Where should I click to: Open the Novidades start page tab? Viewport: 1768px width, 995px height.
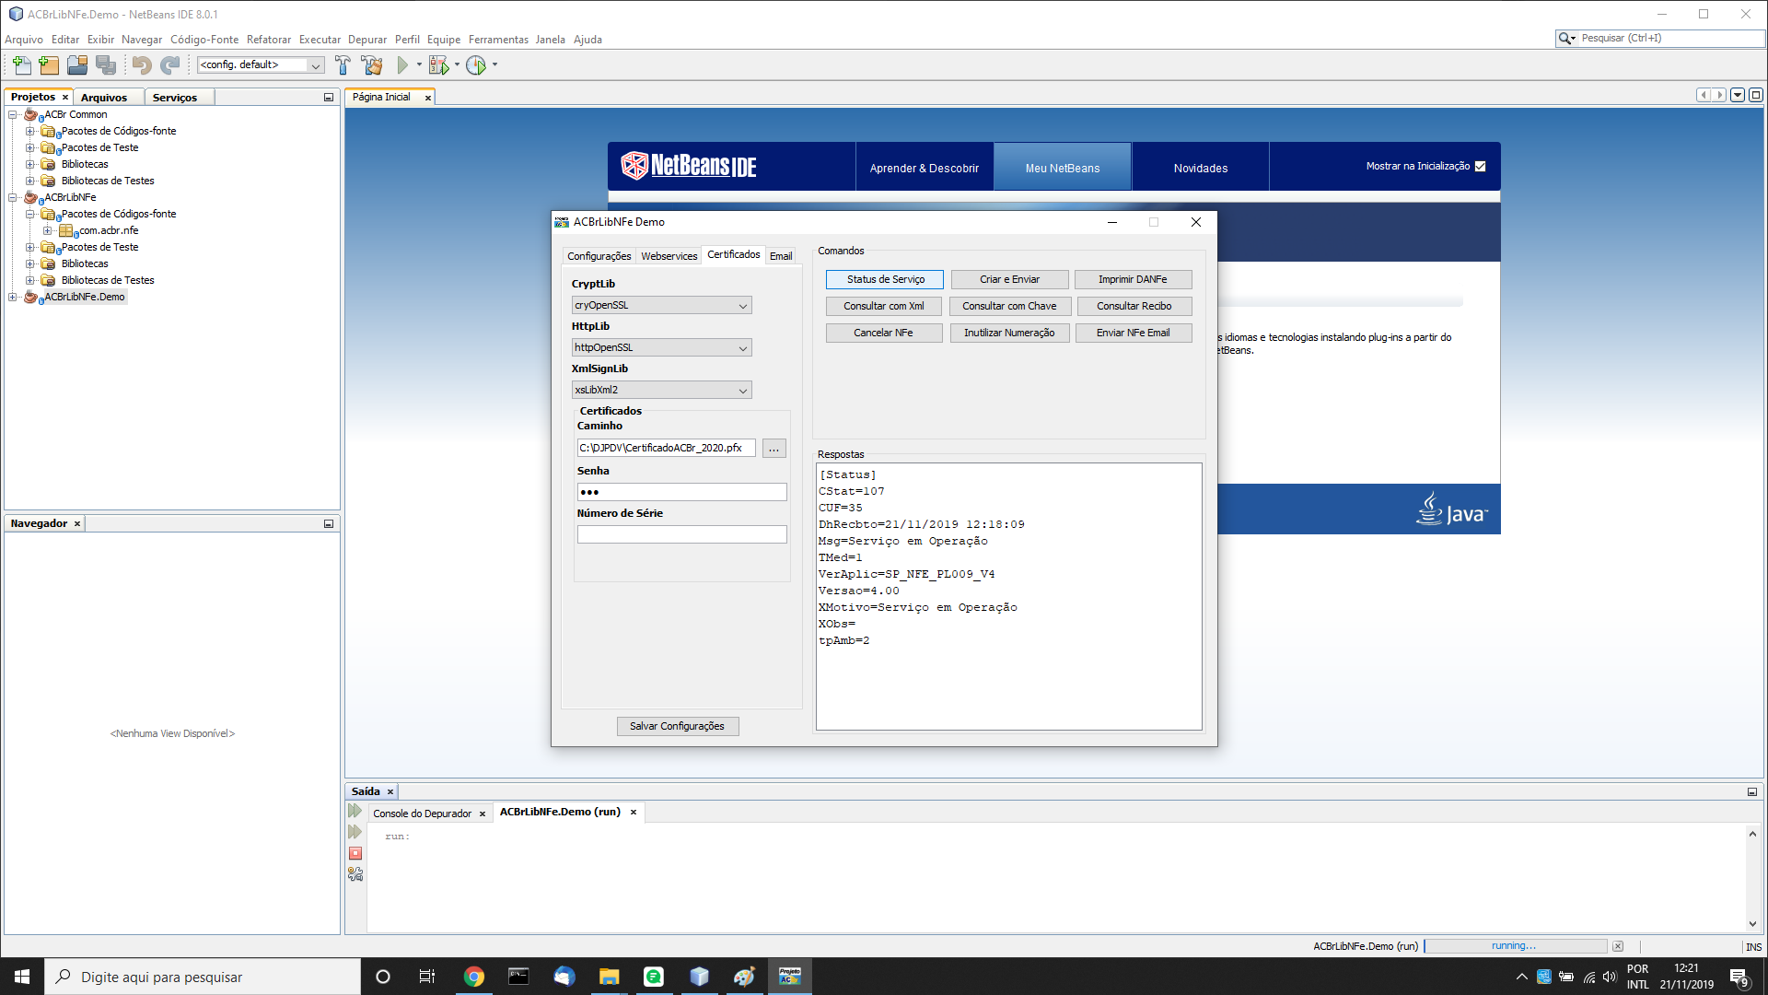click(1201, 168)
